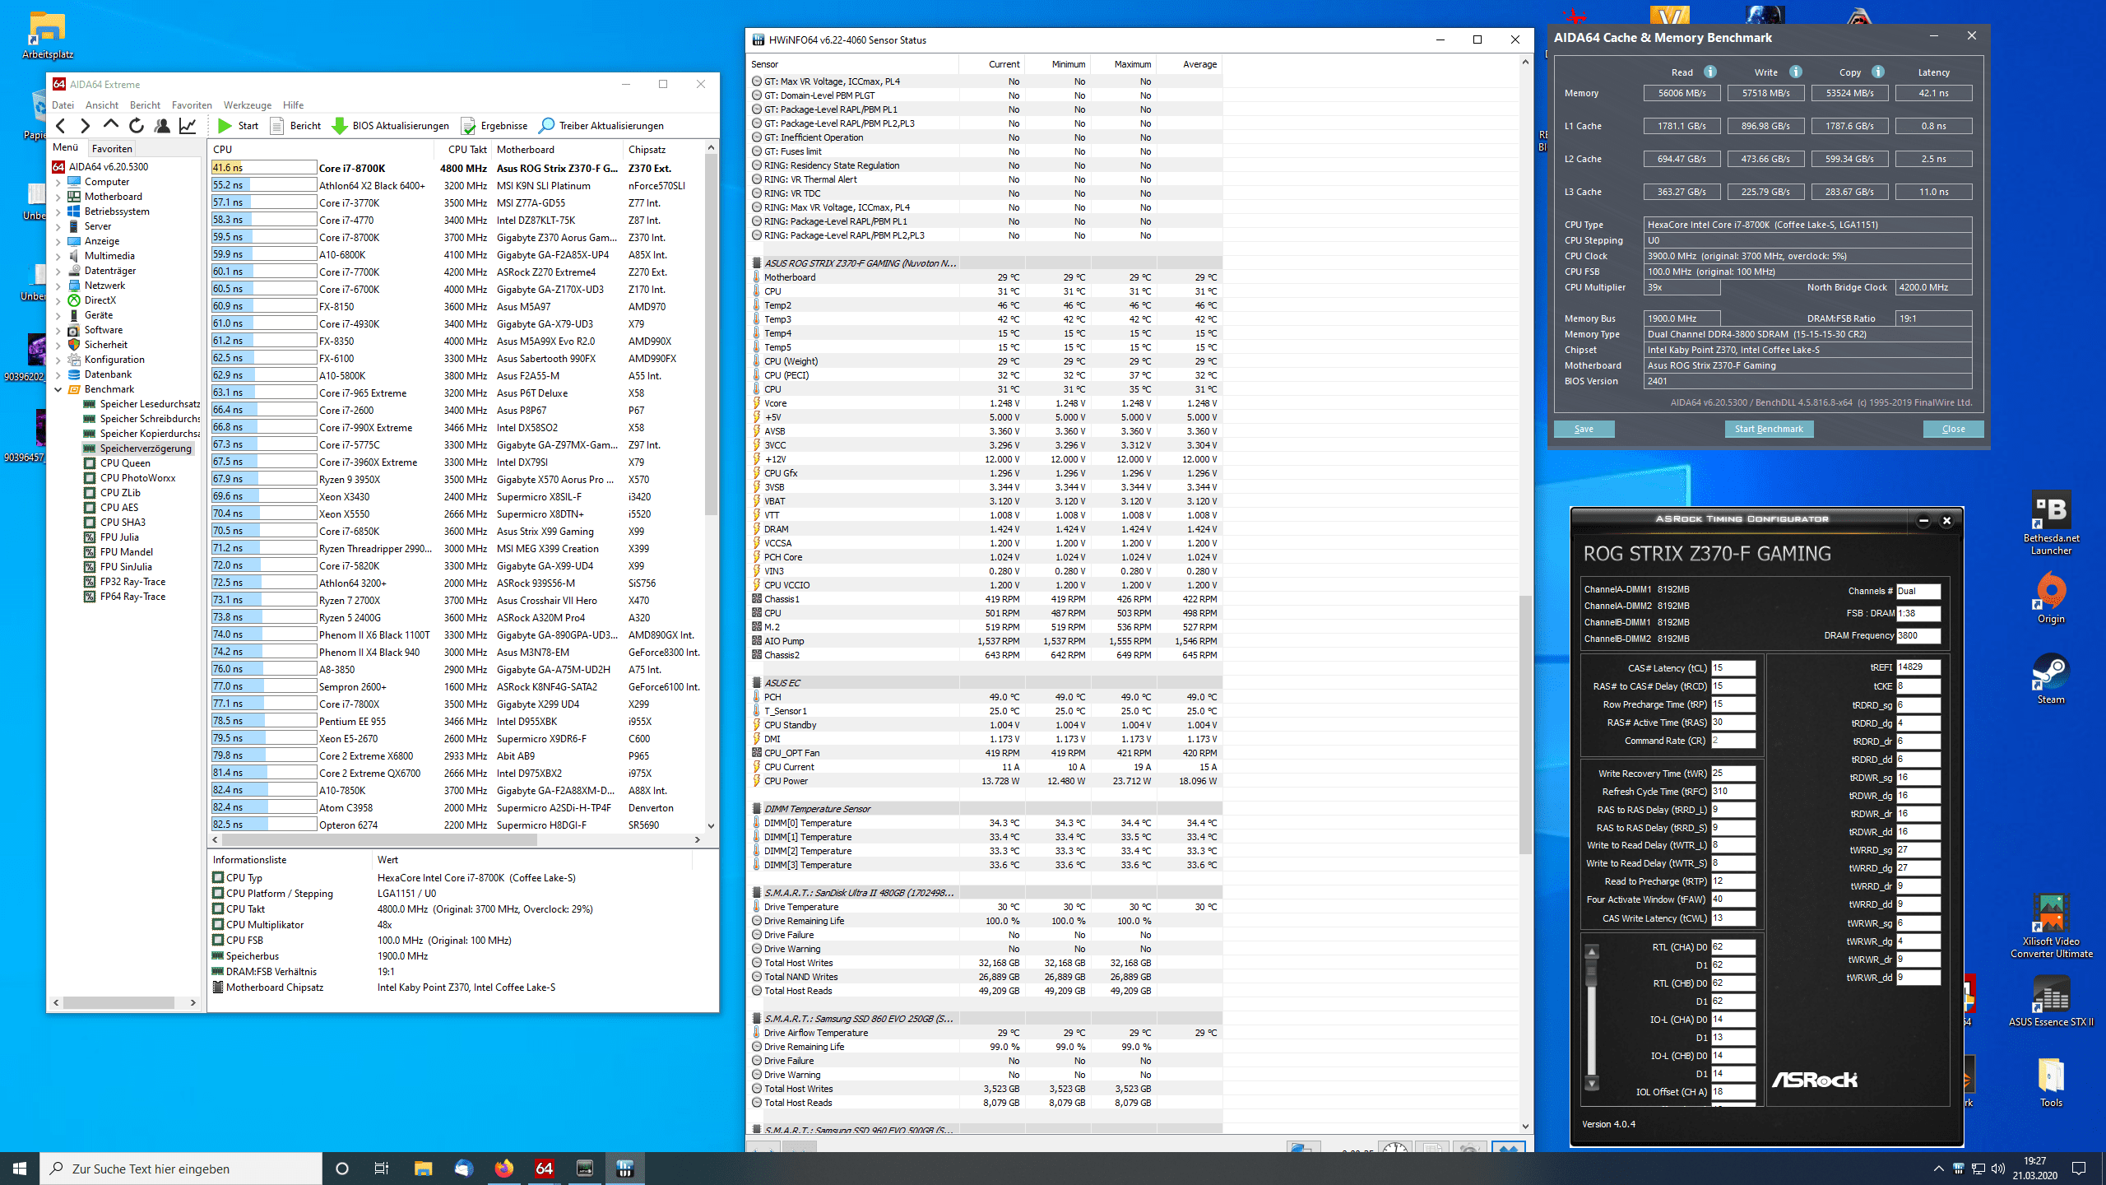Click Close in Cache & Memory Benchmark
The height and width of the screenshot is (1185, 2106).
1953,429
